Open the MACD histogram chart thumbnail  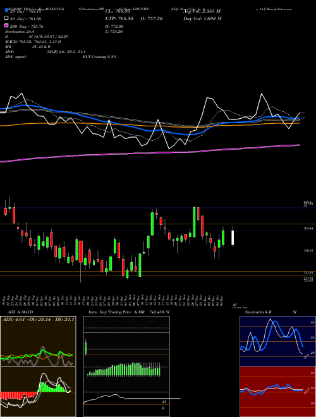tap(38, 392)
